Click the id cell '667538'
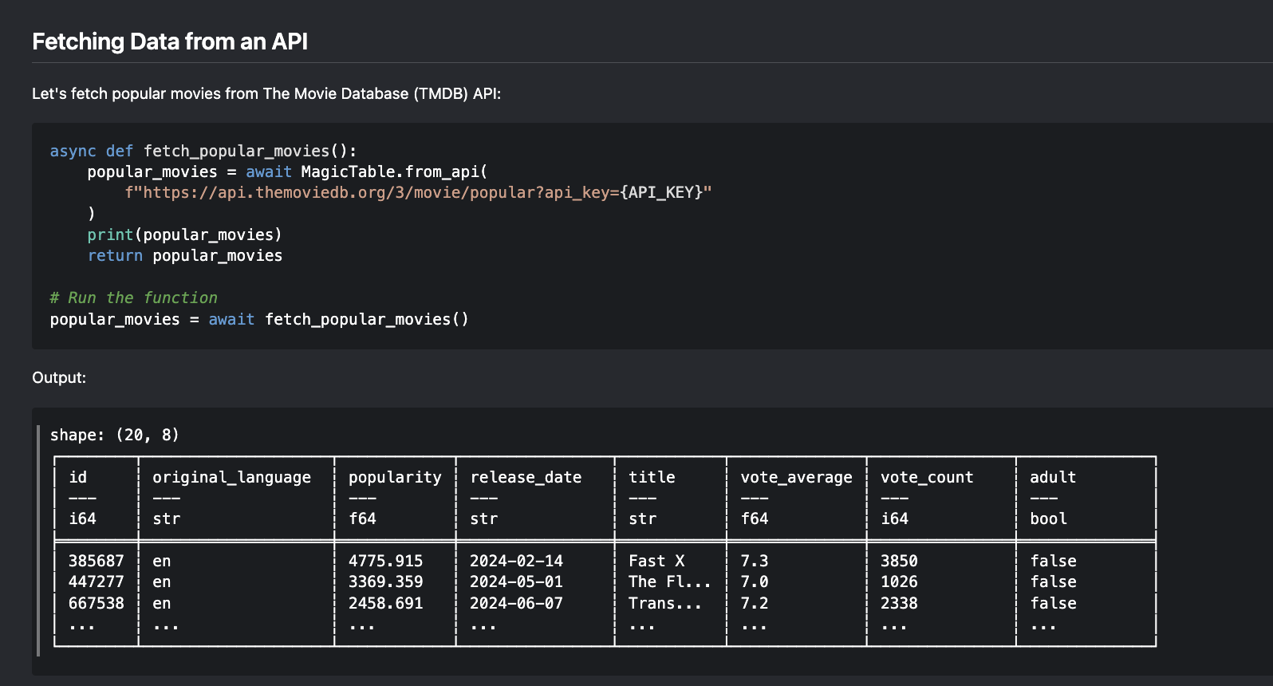This screenshot has height=686, width=1273. [x=97, y=603]
